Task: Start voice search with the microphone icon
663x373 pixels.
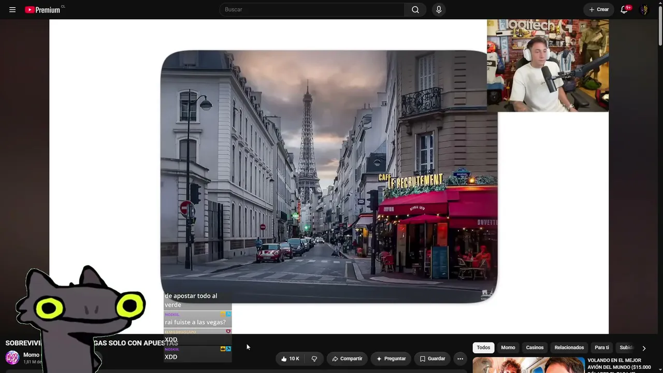Action: (x=439, y=10)
